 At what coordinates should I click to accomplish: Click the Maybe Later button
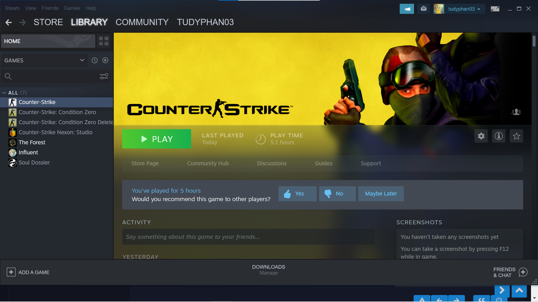click(x=381, y=194)
